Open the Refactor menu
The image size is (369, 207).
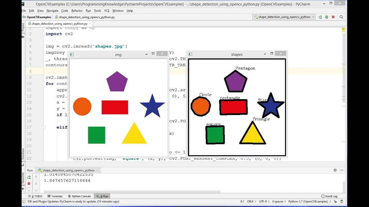(x=77, y=11)
